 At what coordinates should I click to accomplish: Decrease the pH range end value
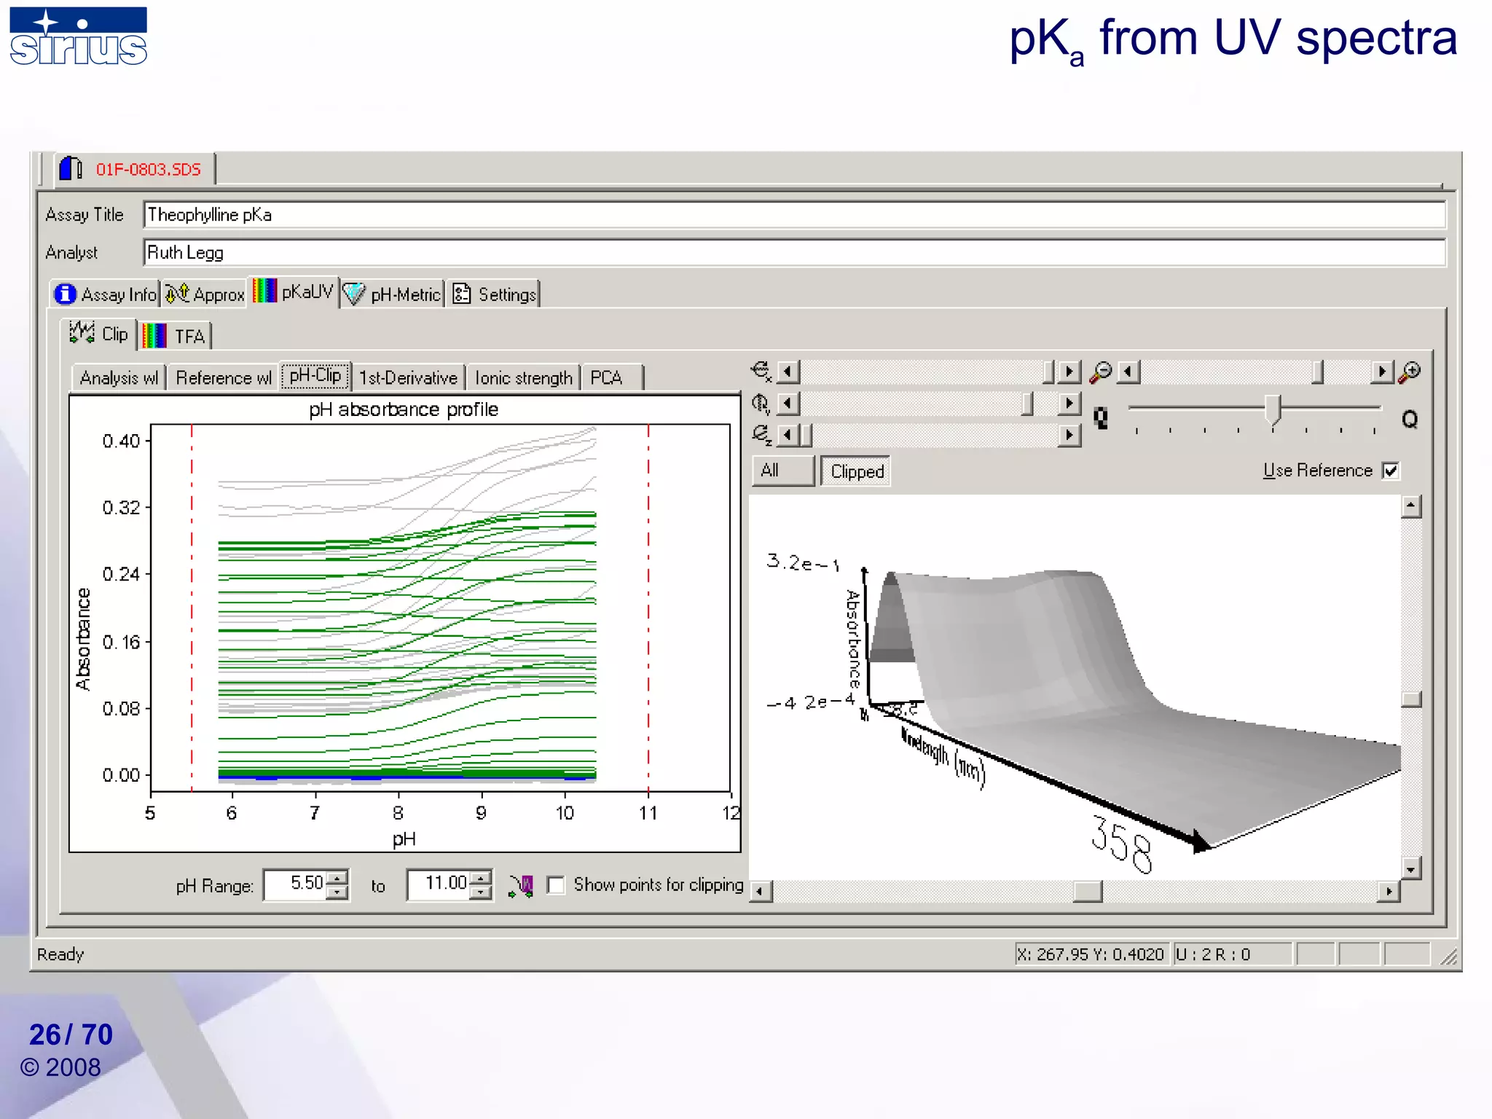pyautogui.click(x=481, y=892)
